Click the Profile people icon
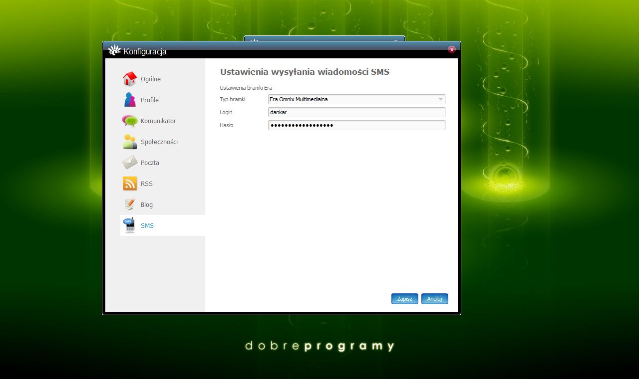Viewport: 639px width, 379px height. point(130,100)
